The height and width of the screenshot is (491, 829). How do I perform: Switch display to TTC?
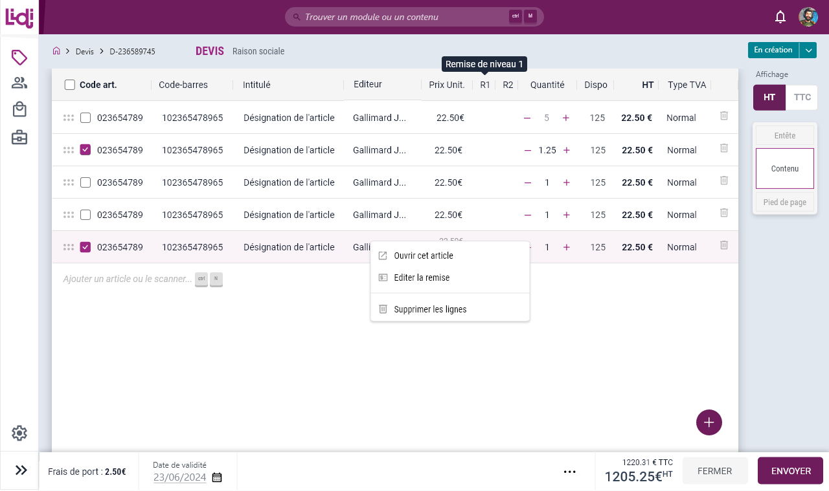pyautogui.click(x=802, y=98)
